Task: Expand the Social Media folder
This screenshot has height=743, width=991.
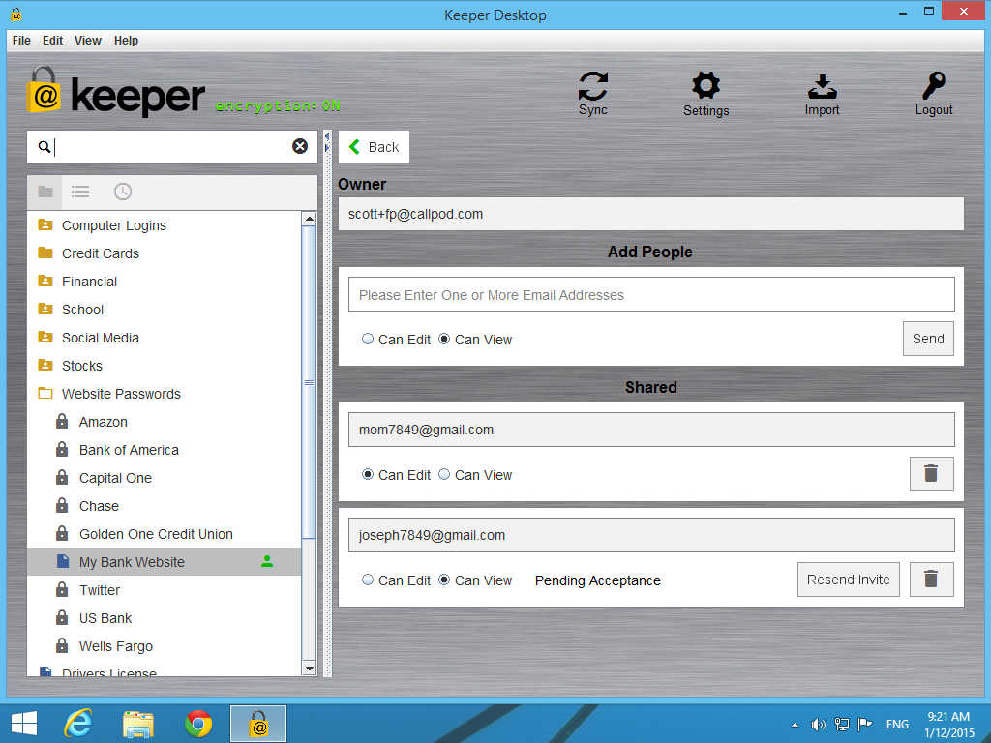Action: tap(45, 337)
